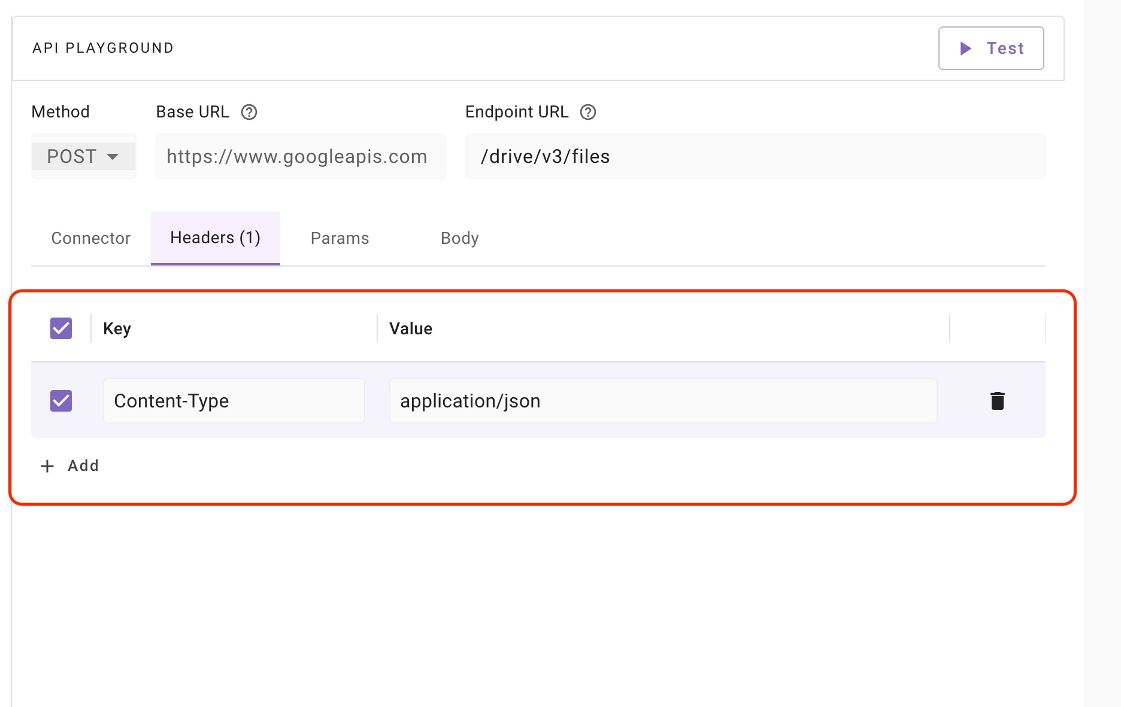Focus the Base URL input field
This screenshot has height=707, width=1121.
300,156
